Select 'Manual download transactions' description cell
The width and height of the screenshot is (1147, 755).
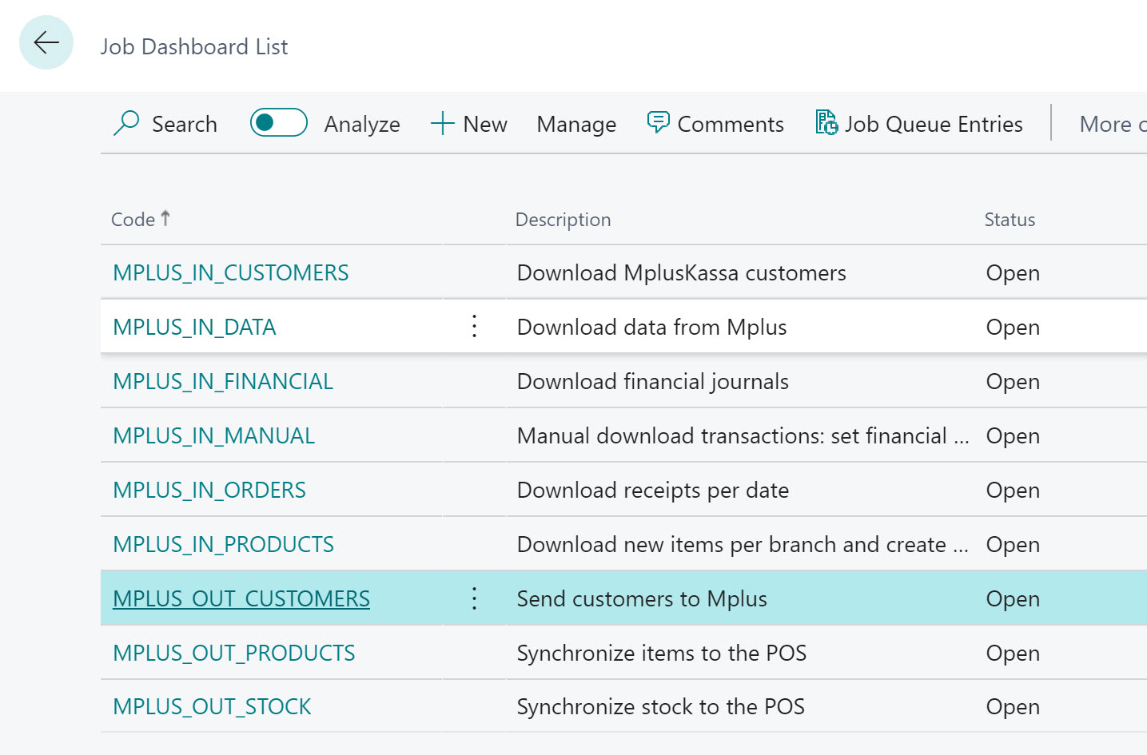click(x=743, y=435)
